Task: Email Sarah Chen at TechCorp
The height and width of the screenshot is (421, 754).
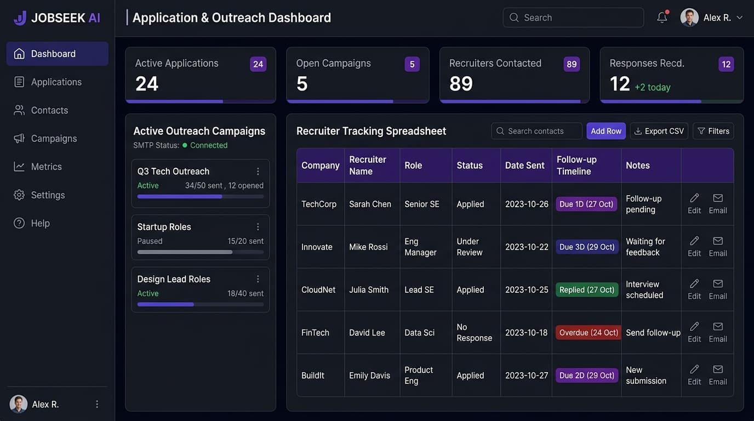Action: (718, 204)
